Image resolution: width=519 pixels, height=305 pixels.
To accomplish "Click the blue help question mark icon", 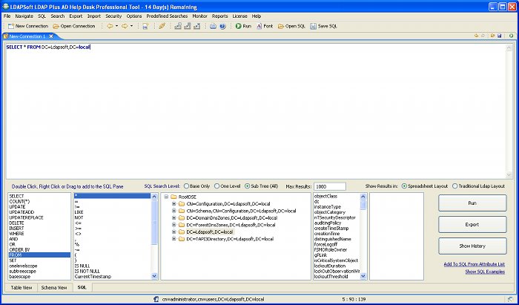I will [223, 26].
